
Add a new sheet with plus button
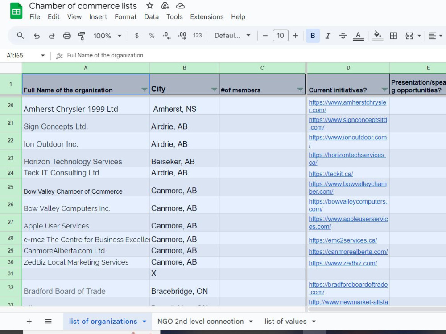pyautogui.click(x=29, y=321)
